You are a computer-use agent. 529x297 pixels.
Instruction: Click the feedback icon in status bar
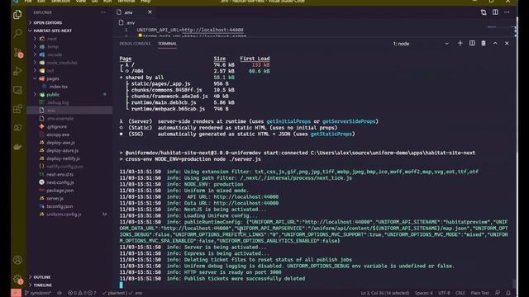click(498, 293)
